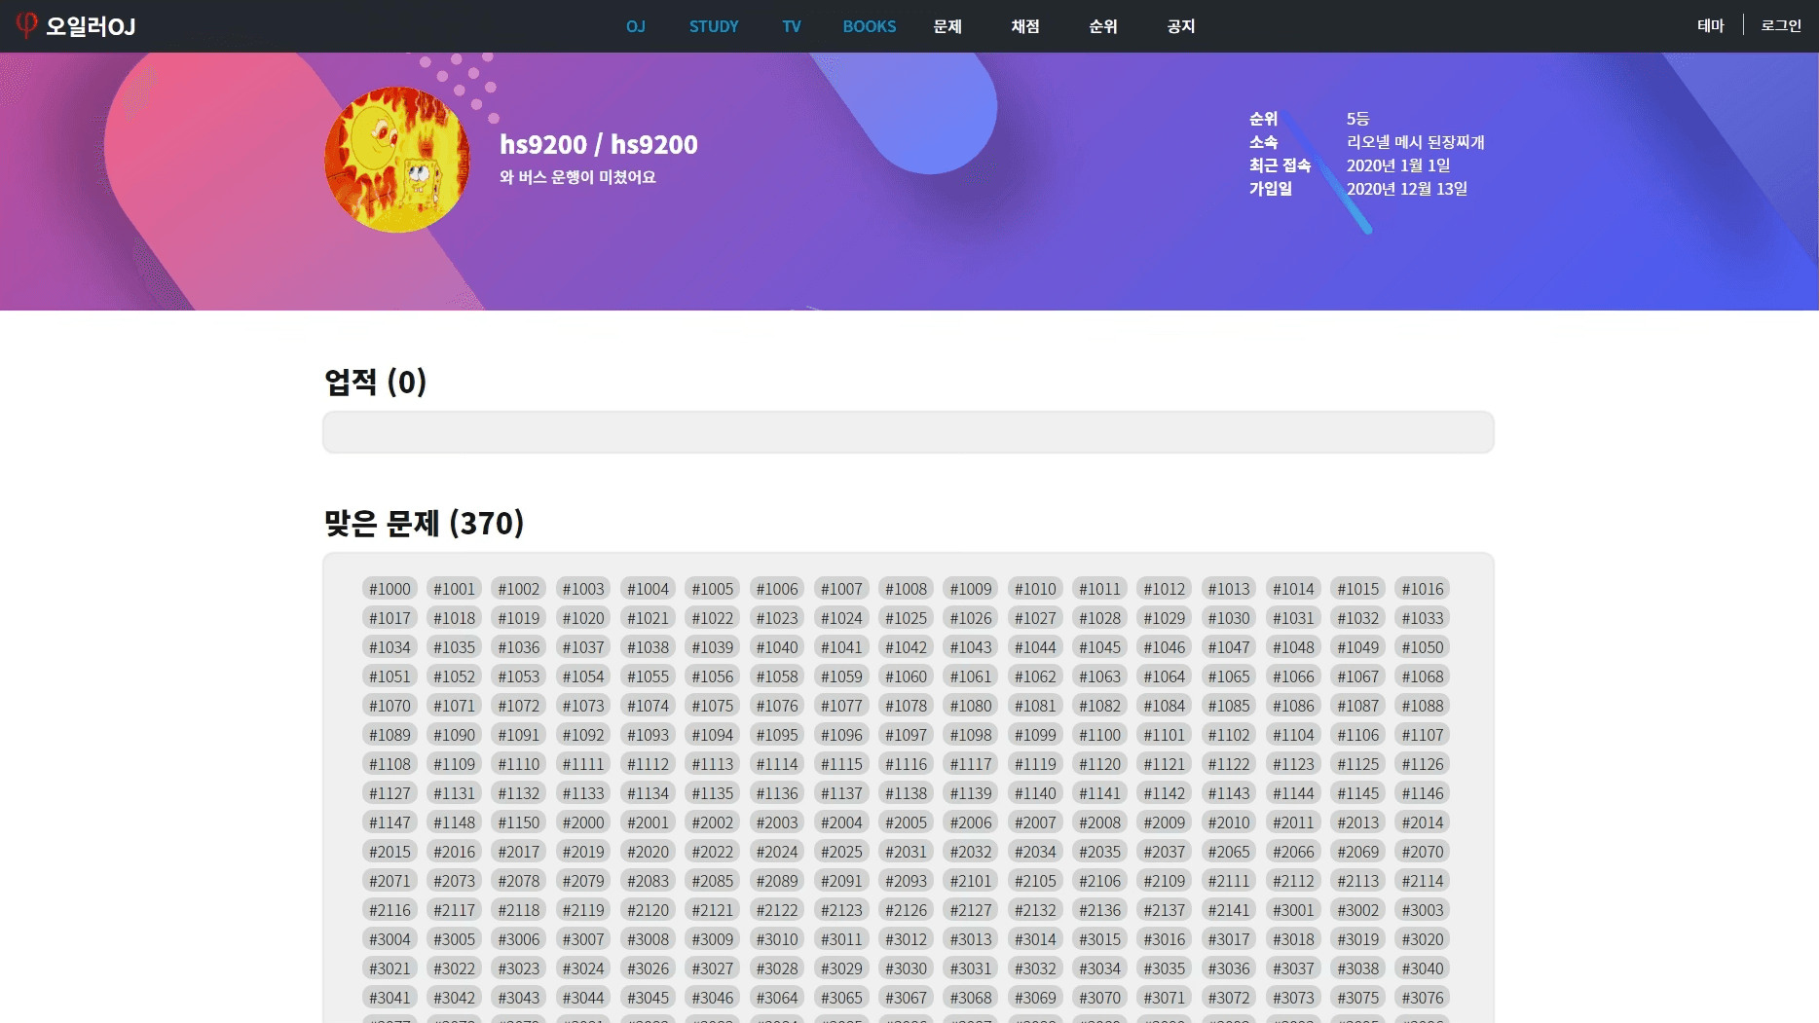Screen dimensions: 1819x1023
Task: Click the 오일러OJ logo icon
Action: click(26, 24)
